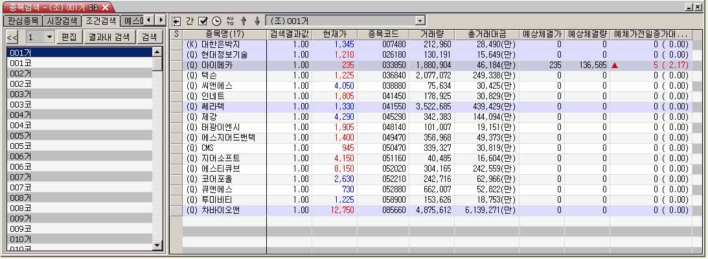
Task: Click the condition list scrollbar thumb
Action: click(157, 63)
